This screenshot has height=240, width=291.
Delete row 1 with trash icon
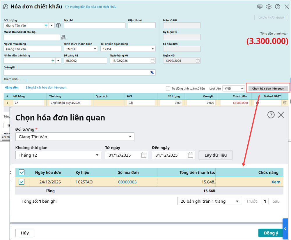(285, 103)
